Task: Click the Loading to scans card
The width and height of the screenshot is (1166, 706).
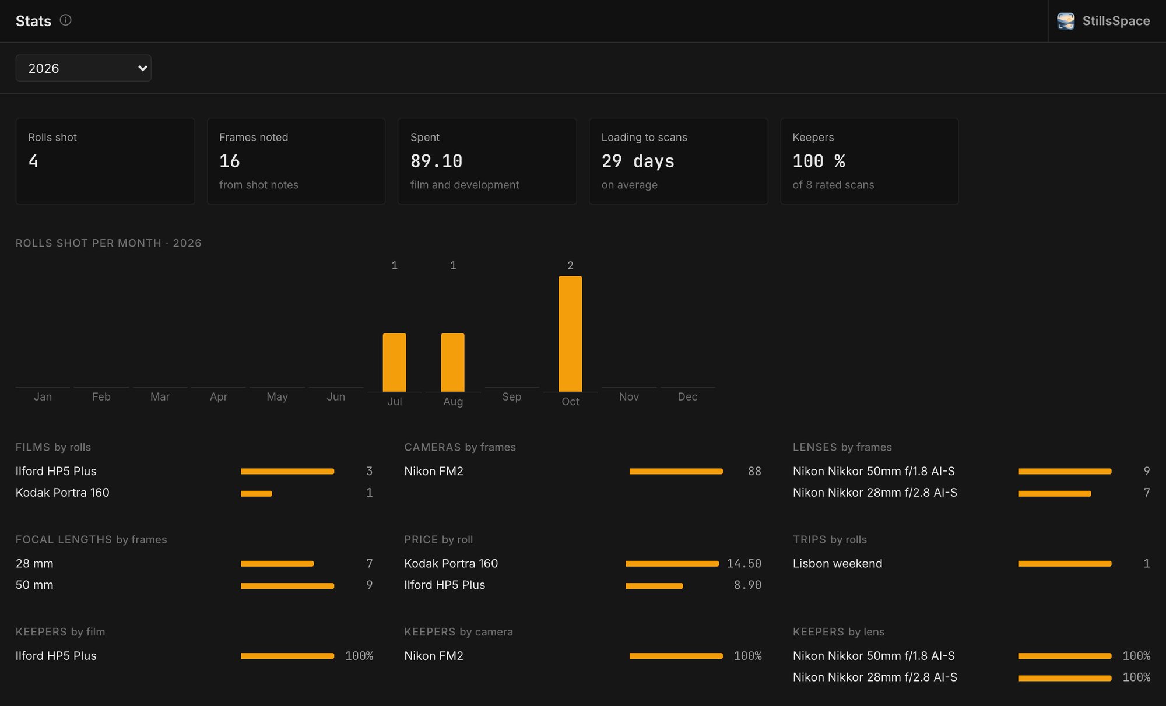Action: coord(679,161)
